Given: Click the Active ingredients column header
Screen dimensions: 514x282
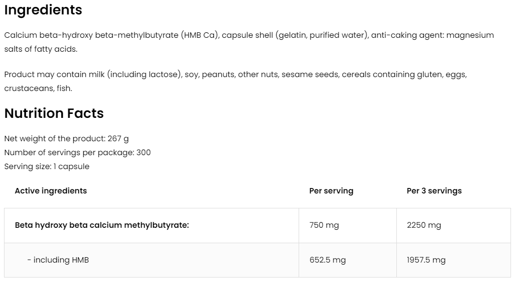Looking at the screenshot, I should click(51, 190).
